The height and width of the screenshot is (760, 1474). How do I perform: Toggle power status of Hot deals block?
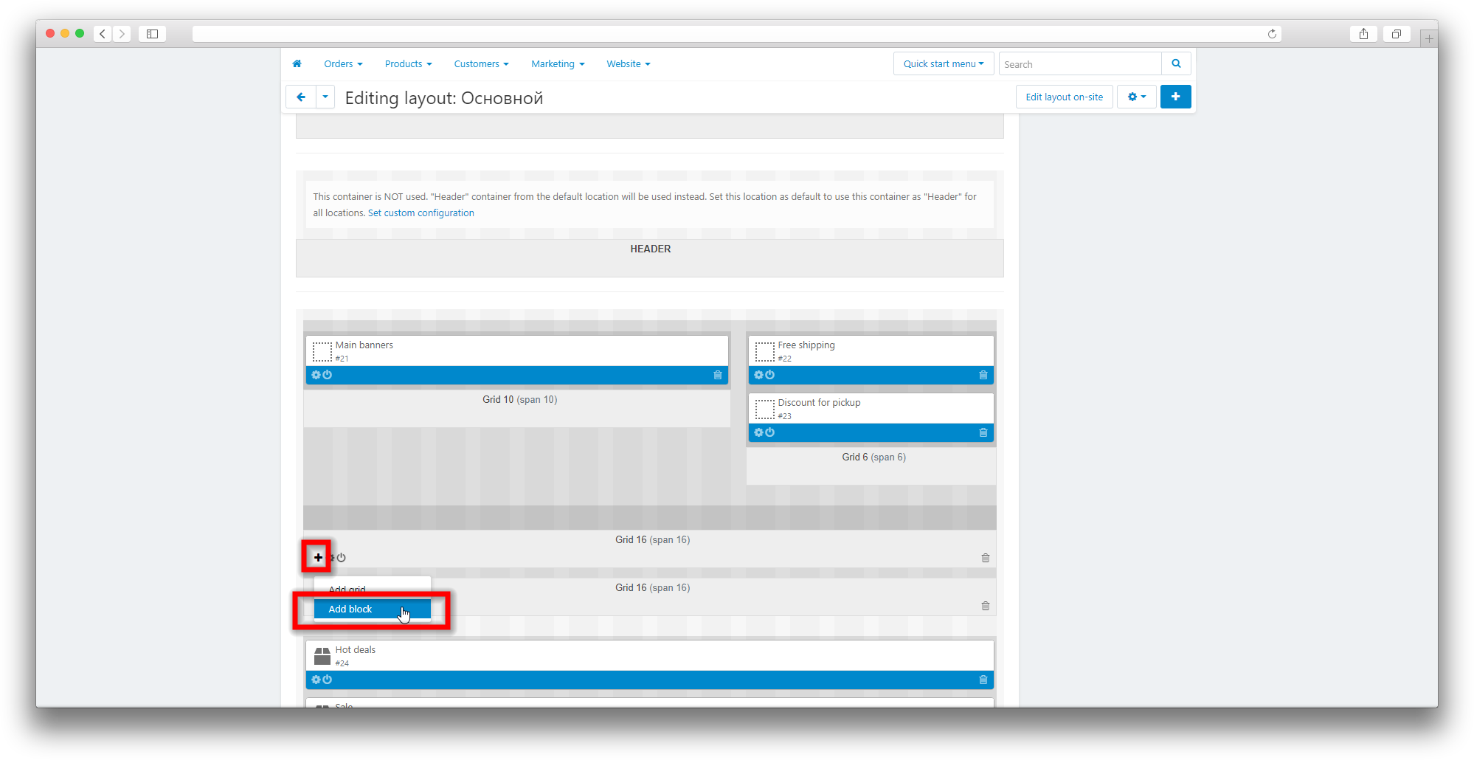click(328, 680)
